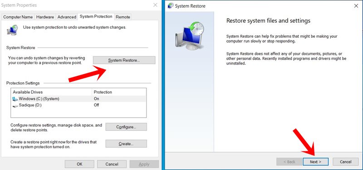Viewport: 363px width, 170px height.
Task: Click the disabled < Back button
Action: pos(289,162)
